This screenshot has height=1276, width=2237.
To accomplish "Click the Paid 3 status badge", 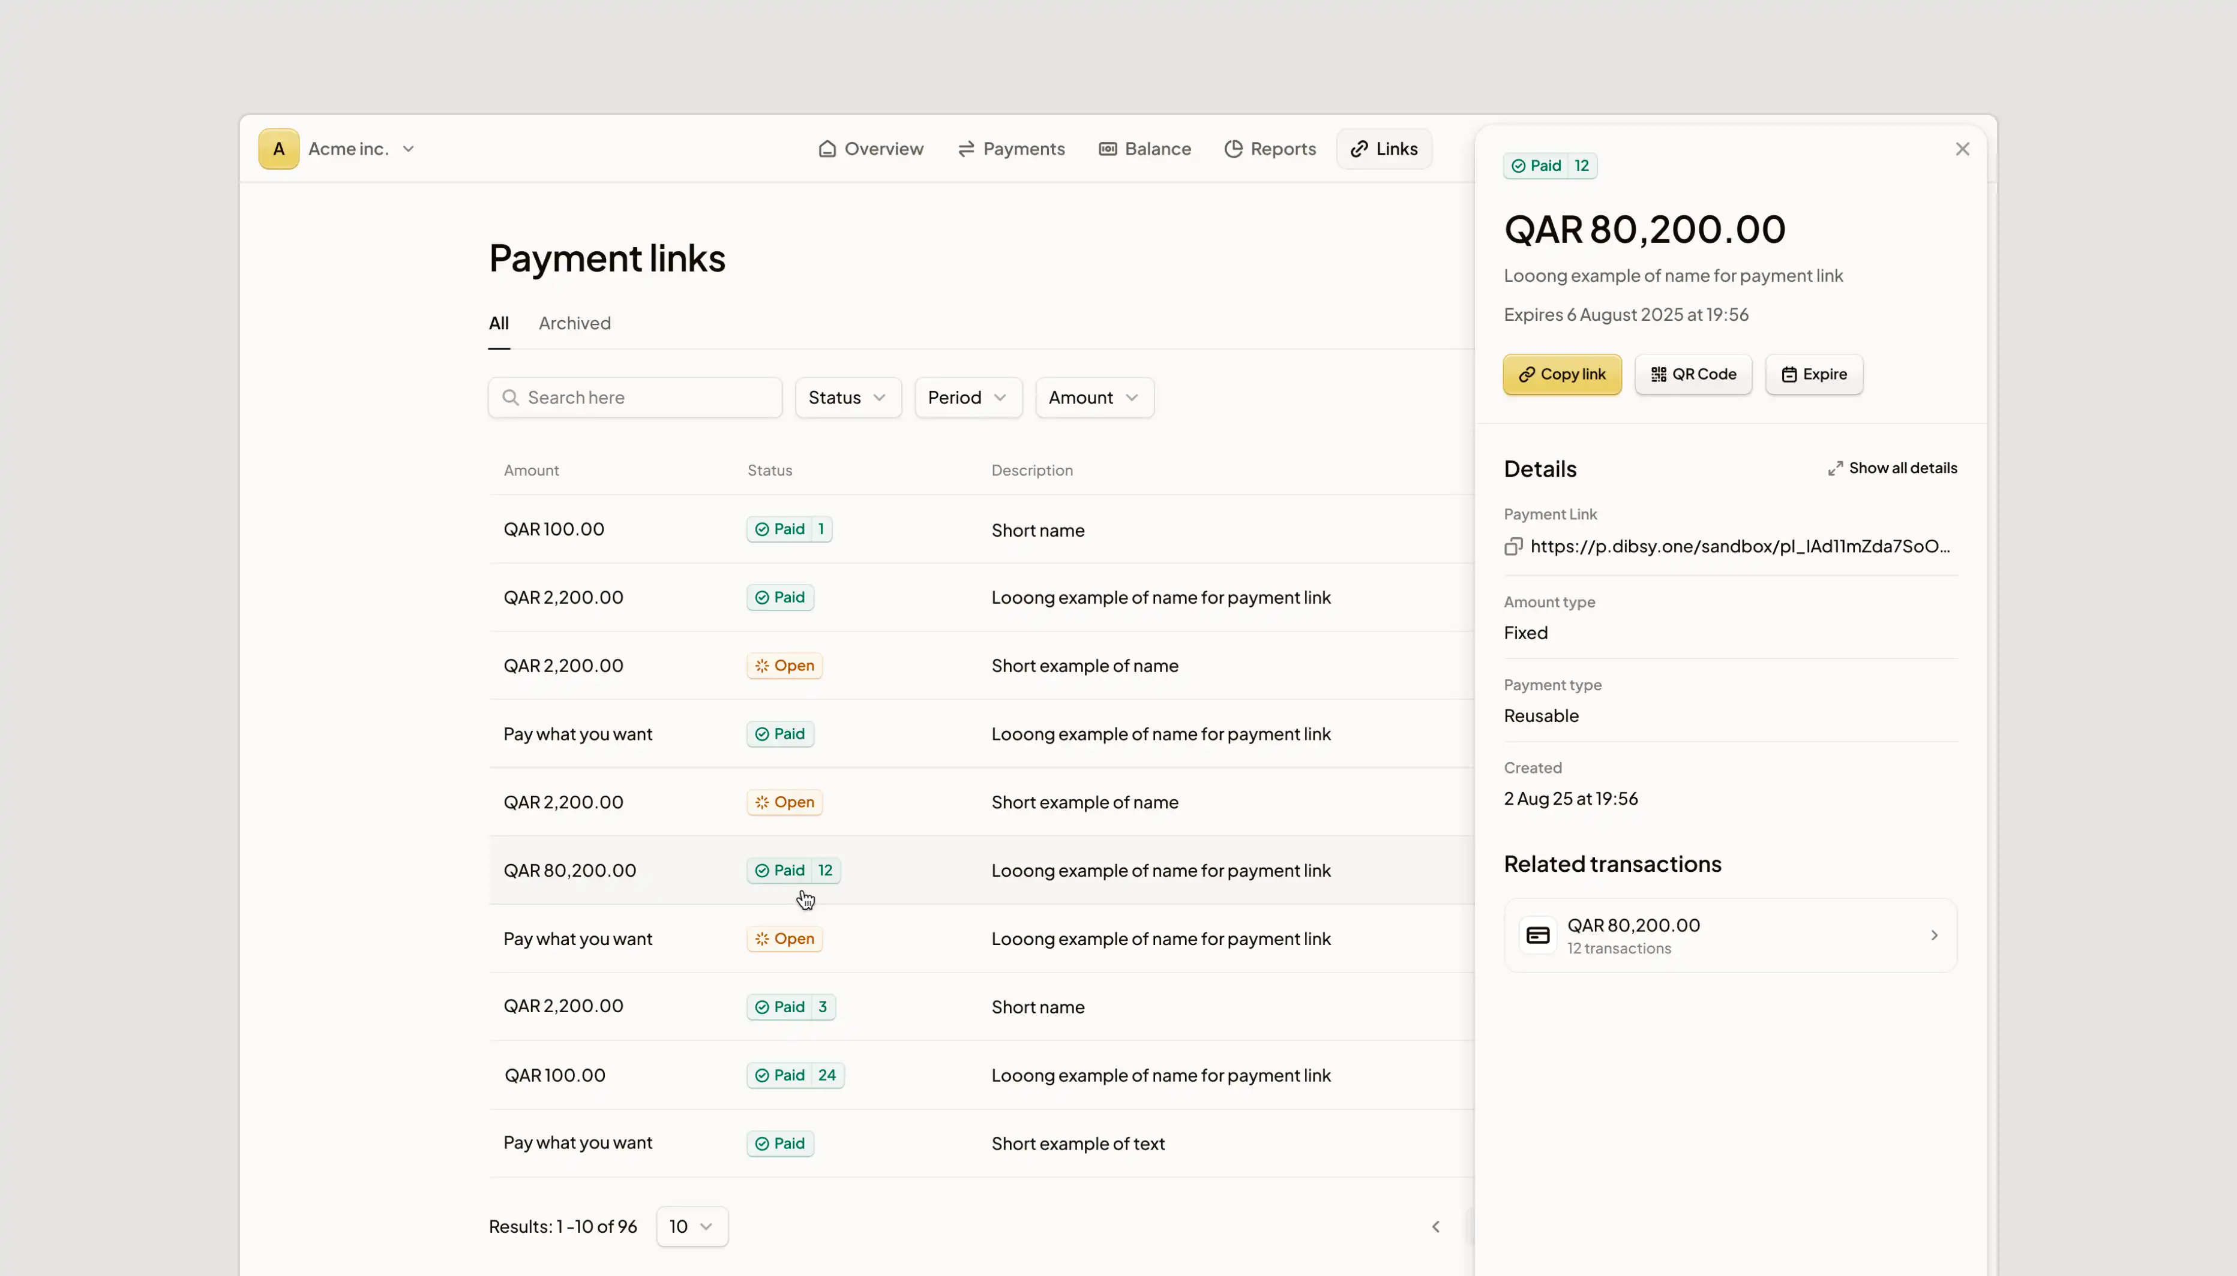I will click(791, 1007).
